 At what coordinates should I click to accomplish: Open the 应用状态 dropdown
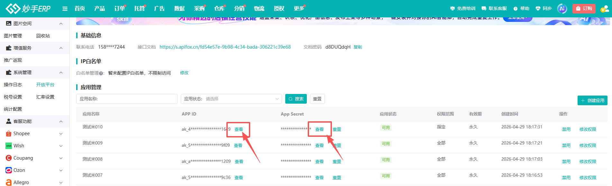[231, 99]
